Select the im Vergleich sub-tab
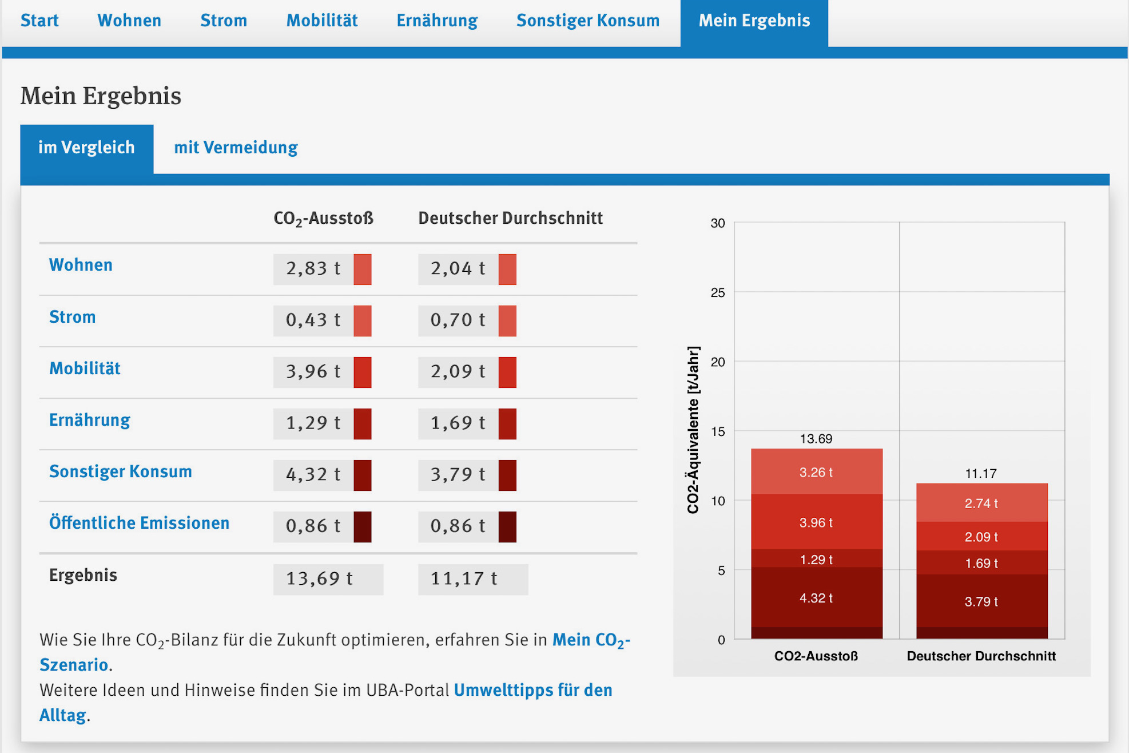 (x=87, y=149)
